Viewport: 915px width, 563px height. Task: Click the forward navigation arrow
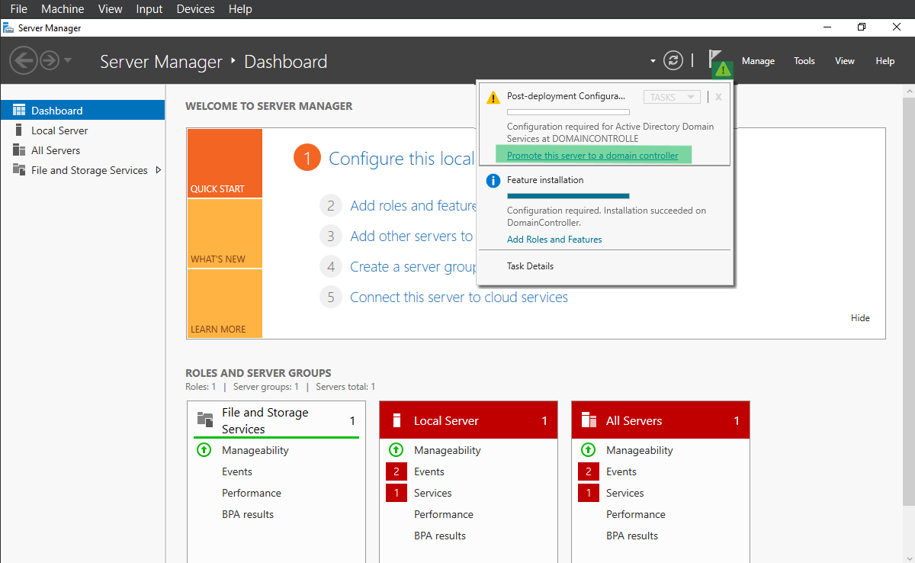(x=50, y=60)
